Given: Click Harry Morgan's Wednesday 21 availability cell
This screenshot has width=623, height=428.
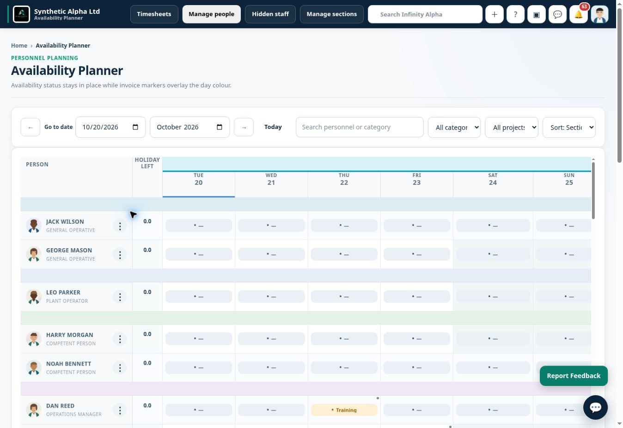Looking at the screenshot, I should [271, 339].
